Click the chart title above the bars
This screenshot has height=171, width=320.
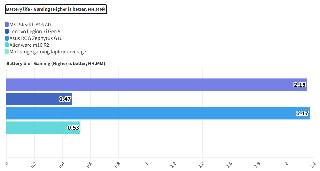(56, 64)
